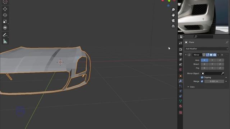Open the World properties tab
The width and height of the screenshot is (230, 129).
(180, 70)
